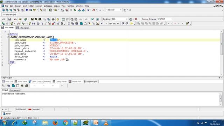The width and height of the screenshot is (224, 126).
Task: Click the trash can Clear icon
Action: 62,23
